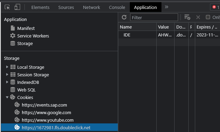The height and width of the screenshot is (132, 220).
Task: Collapse the Cookies tree node
Action: 7,97
